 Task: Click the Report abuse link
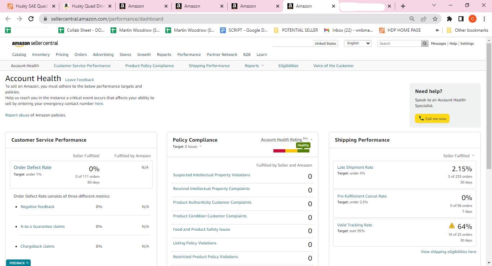click(x=17, y=115)
